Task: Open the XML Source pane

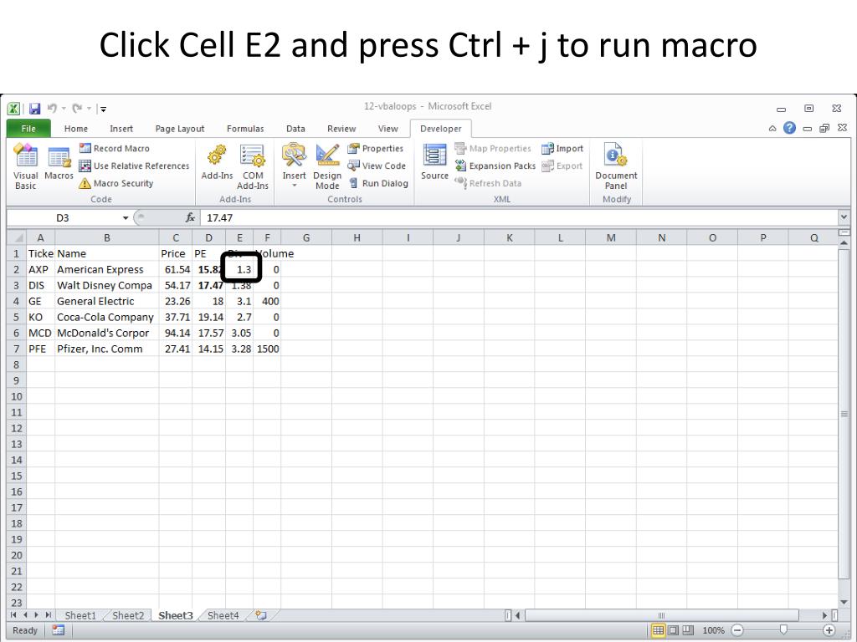Action: click(434, 162)
